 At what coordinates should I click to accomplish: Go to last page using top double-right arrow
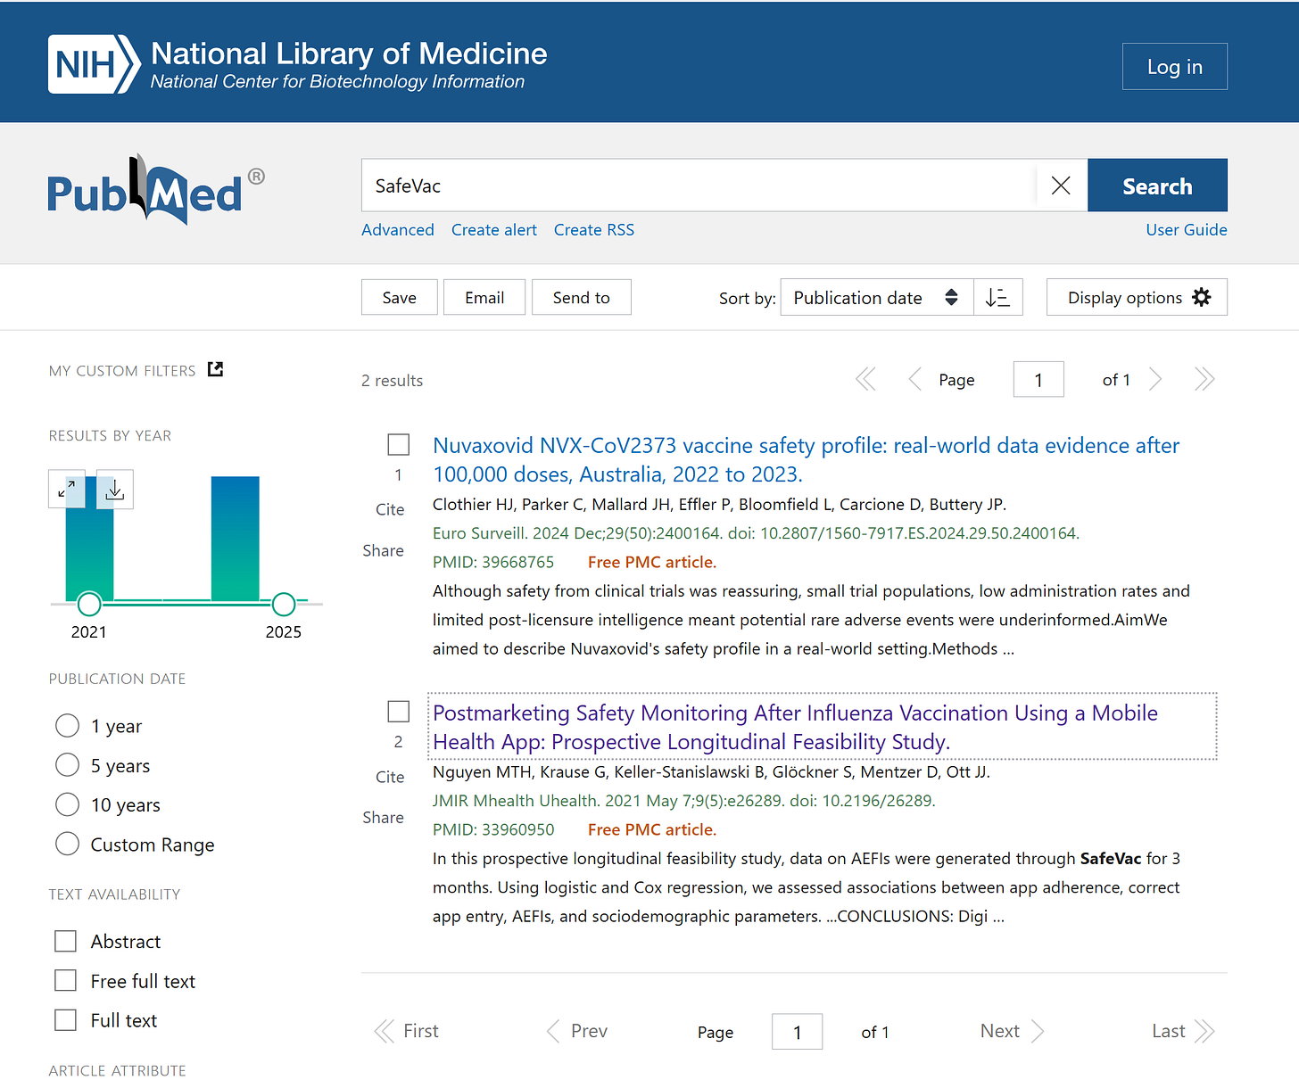click(x=1204, y=379)
